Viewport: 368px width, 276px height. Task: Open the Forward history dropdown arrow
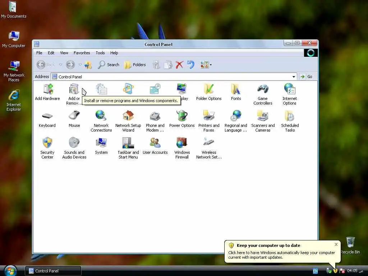click(80, 65)
